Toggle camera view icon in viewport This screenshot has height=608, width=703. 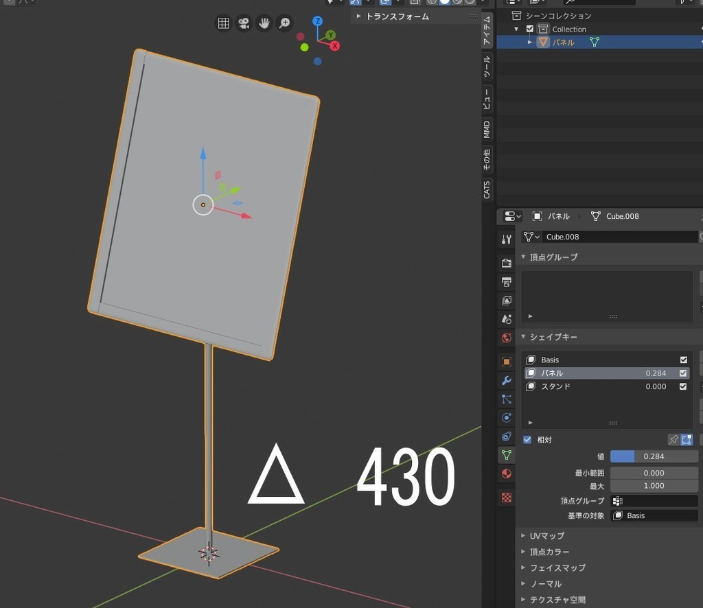click(244, 23)
